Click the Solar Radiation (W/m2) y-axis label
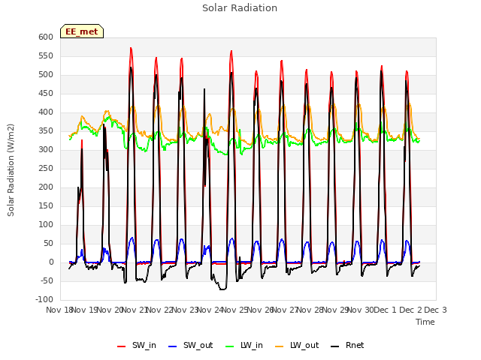This screenshot has width=481, height=360. pos(11,170)
